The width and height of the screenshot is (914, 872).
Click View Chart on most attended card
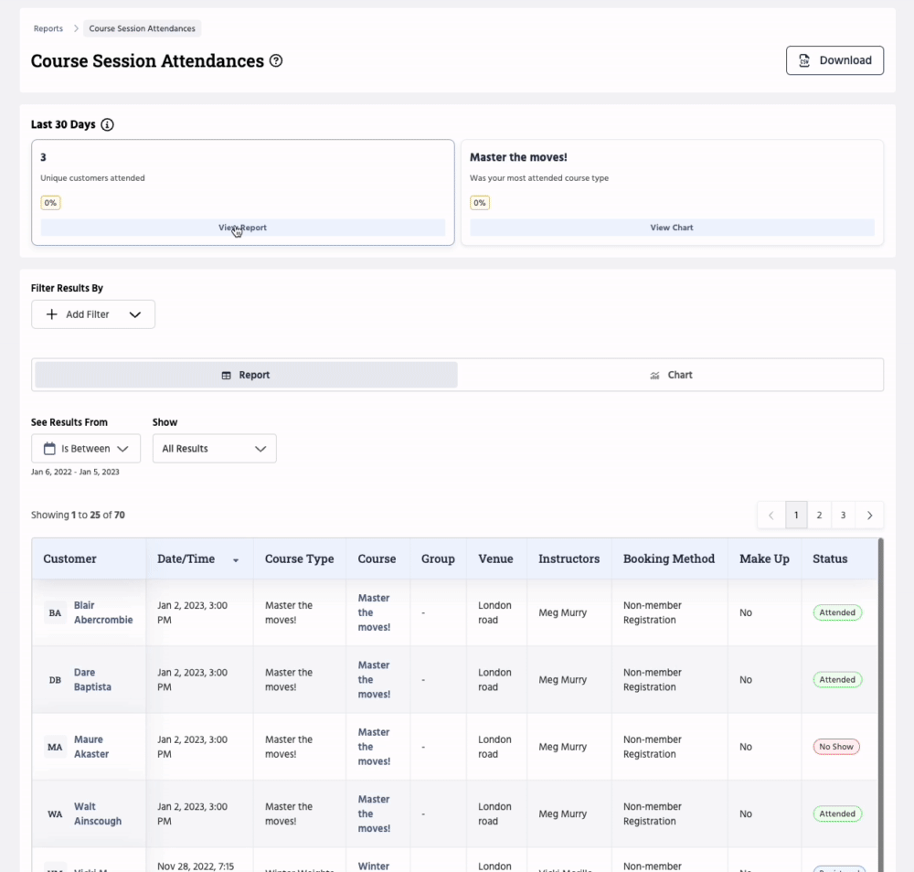(672, 228)
